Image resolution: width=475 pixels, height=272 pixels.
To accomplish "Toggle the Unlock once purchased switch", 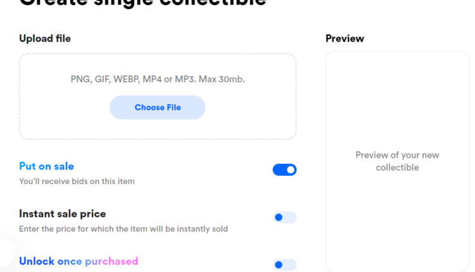I will 284,264.
